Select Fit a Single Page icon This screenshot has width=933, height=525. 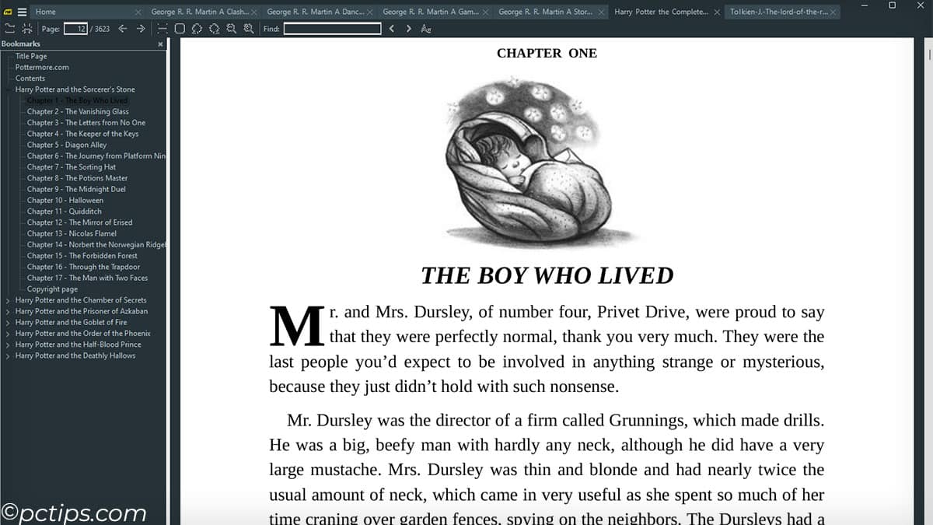tap(180, 29)
